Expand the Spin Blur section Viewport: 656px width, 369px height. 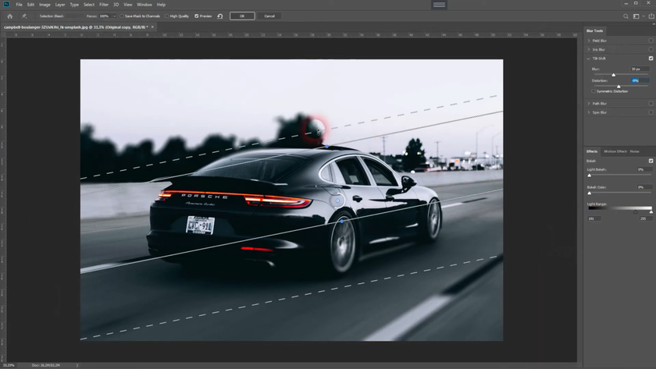pyautogui.click(x=589, y=112)
